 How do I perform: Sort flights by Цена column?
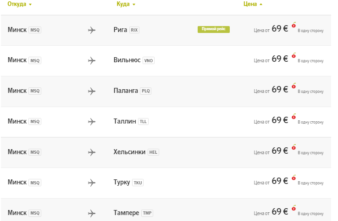click(x=253, y=4)
